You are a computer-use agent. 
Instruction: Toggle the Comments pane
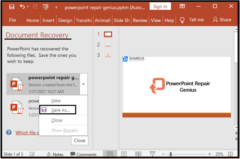[x=83, y=154]
